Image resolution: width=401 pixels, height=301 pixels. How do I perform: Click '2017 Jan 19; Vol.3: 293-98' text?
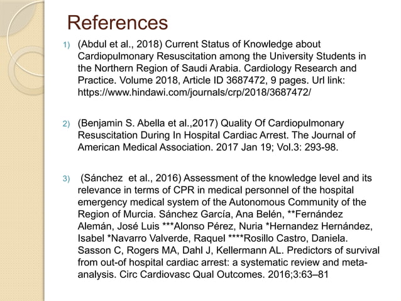(x=276, y=147)
